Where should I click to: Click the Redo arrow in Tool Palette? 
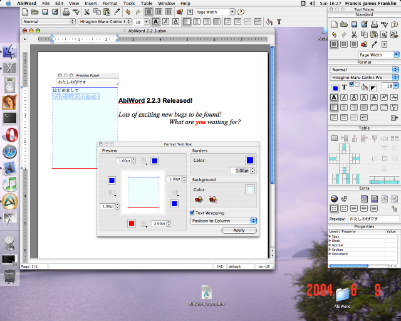(x=344, y=34)
